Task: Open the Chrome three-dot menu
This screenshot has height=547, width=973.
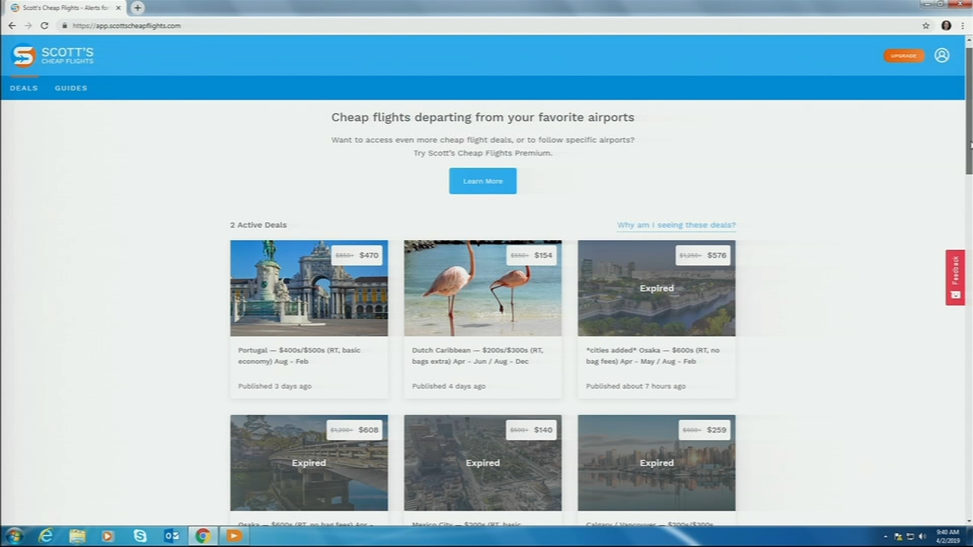Action: point(964,25)
